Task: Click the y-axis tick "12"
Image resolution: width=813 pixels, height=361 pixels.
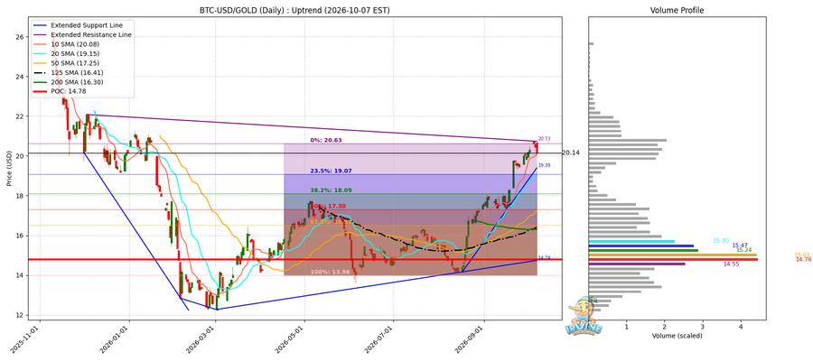Action: tap(19, 315)
